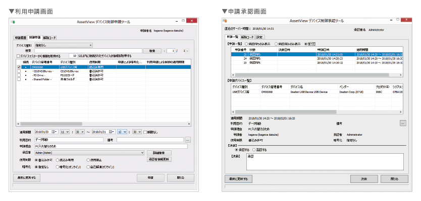
Task: Click the 決裁 button
Action: pyautogui.click(x=364, y=179)
